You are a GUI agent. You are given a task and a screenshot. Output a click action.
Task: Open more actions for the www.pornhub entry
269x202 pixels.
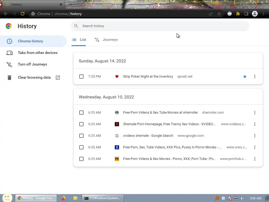click(255, 159)
